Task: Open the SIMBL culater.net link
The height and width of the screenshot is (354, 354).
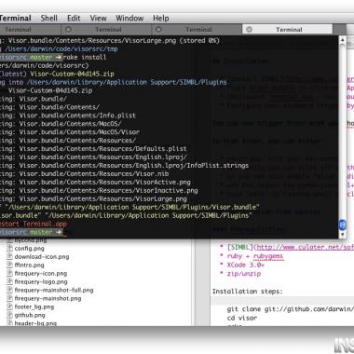Action: click(305, 247)
